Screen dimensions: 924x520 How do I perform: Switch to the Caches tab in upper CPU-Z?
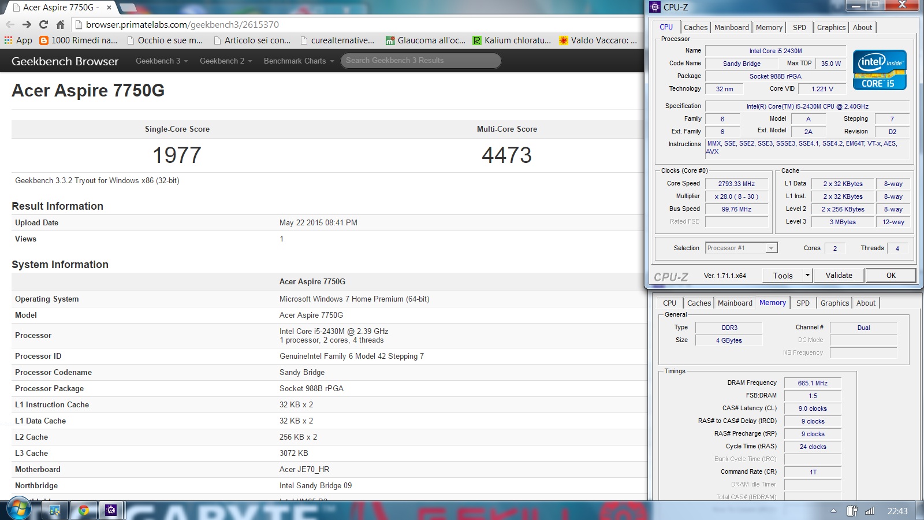(x=696, y=27)
